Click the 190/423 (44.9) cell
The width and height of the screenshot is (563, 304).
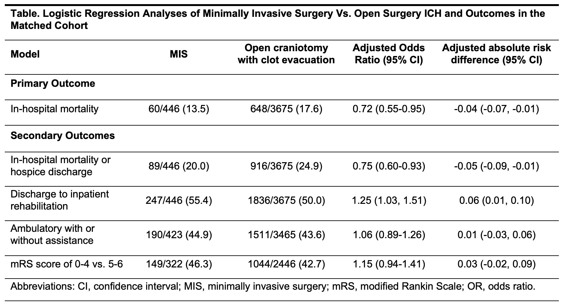pos(179,235)
